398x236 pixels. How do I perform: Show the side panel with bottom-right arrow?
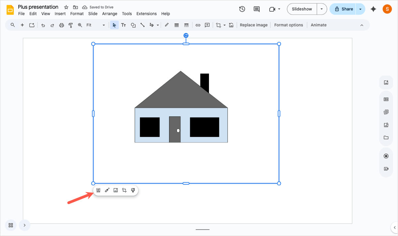[394, 228]
